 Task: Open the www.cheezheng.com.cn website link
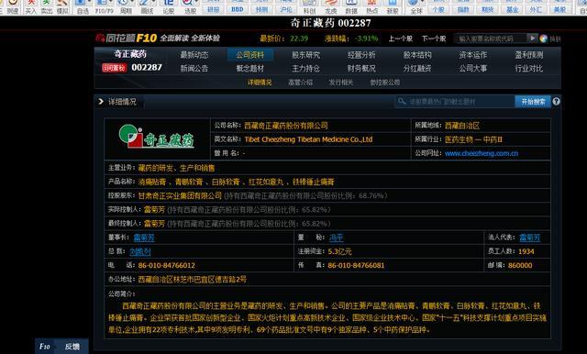point(482,153)
